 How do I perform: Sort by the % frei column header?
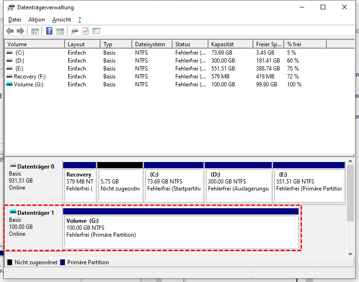pyautogui.click(x=305, y=44)
